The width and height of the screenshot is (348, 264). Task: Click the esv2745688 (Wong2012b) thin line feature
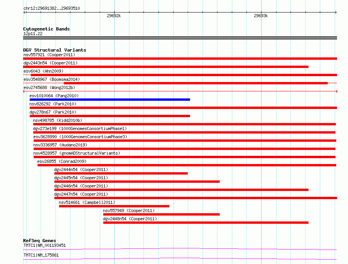[x=180, y=91]
